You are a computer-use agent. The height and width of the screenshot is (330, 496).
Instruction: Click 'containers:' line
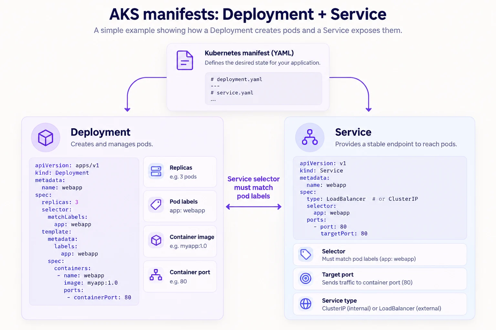tap(72, 268)
